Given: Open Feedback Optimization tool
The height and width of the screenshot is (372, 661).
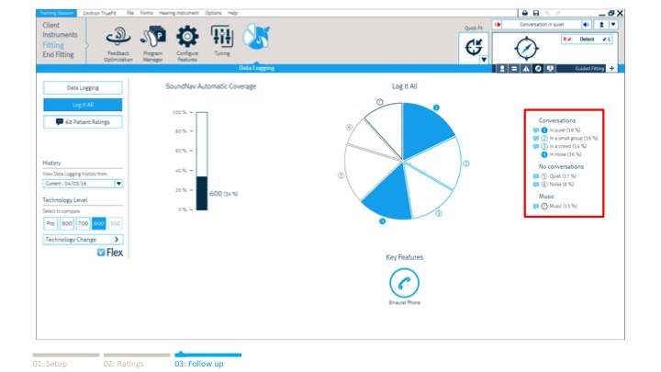Looking at the screenshot, I should (x=118, y=37).
